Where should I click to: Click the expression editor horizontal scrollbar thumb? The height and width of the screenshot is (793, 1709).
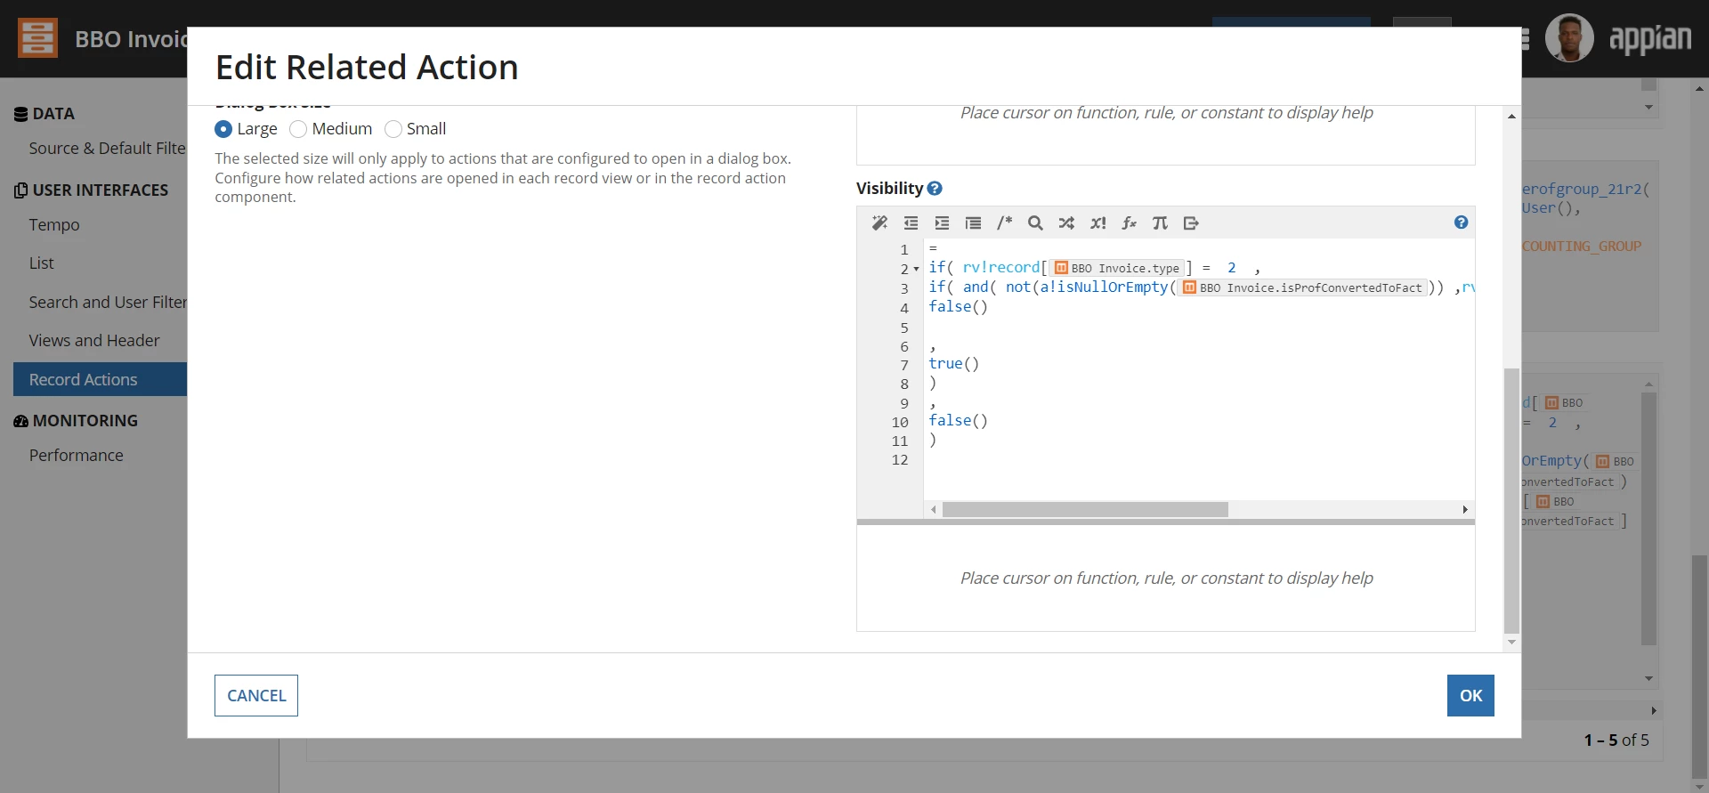[x=1085, y=510]
